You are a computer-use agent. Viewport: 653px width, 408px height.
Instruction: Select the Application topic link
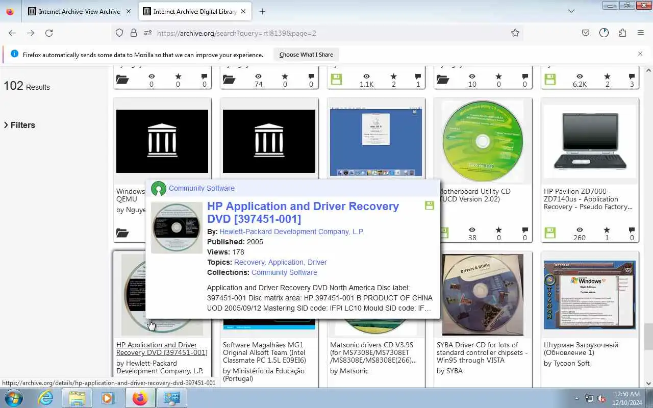(286, 262)
